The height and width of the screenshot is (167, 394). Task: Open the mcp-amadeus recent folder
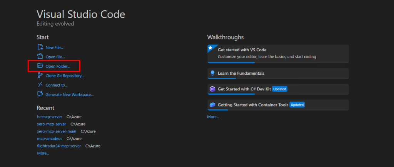[50, 139]
